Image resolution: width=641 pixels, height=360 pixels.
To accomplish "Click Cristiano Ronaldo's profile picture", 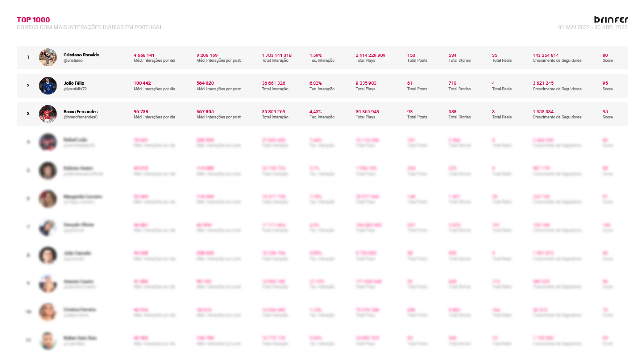I will point(48,57).
